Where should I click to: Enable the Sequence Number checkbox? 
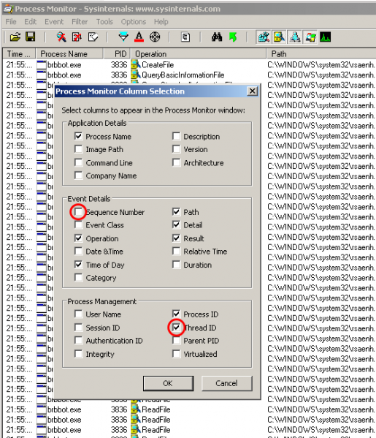[78, 212]
